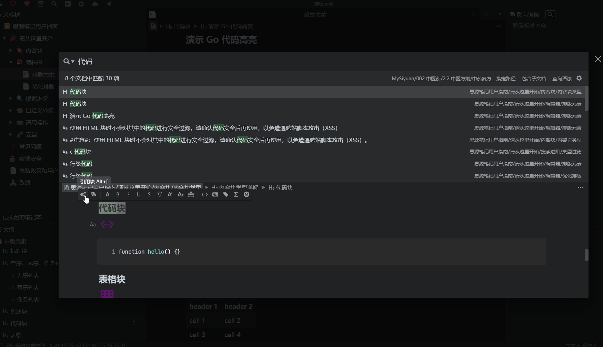Click the kbd keyboard icon in the toolbar
This screenshot has height=347, width=603.
215,194
